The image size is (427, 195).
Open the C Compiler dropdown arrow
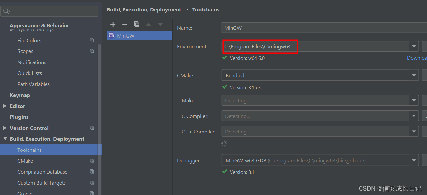414,116
